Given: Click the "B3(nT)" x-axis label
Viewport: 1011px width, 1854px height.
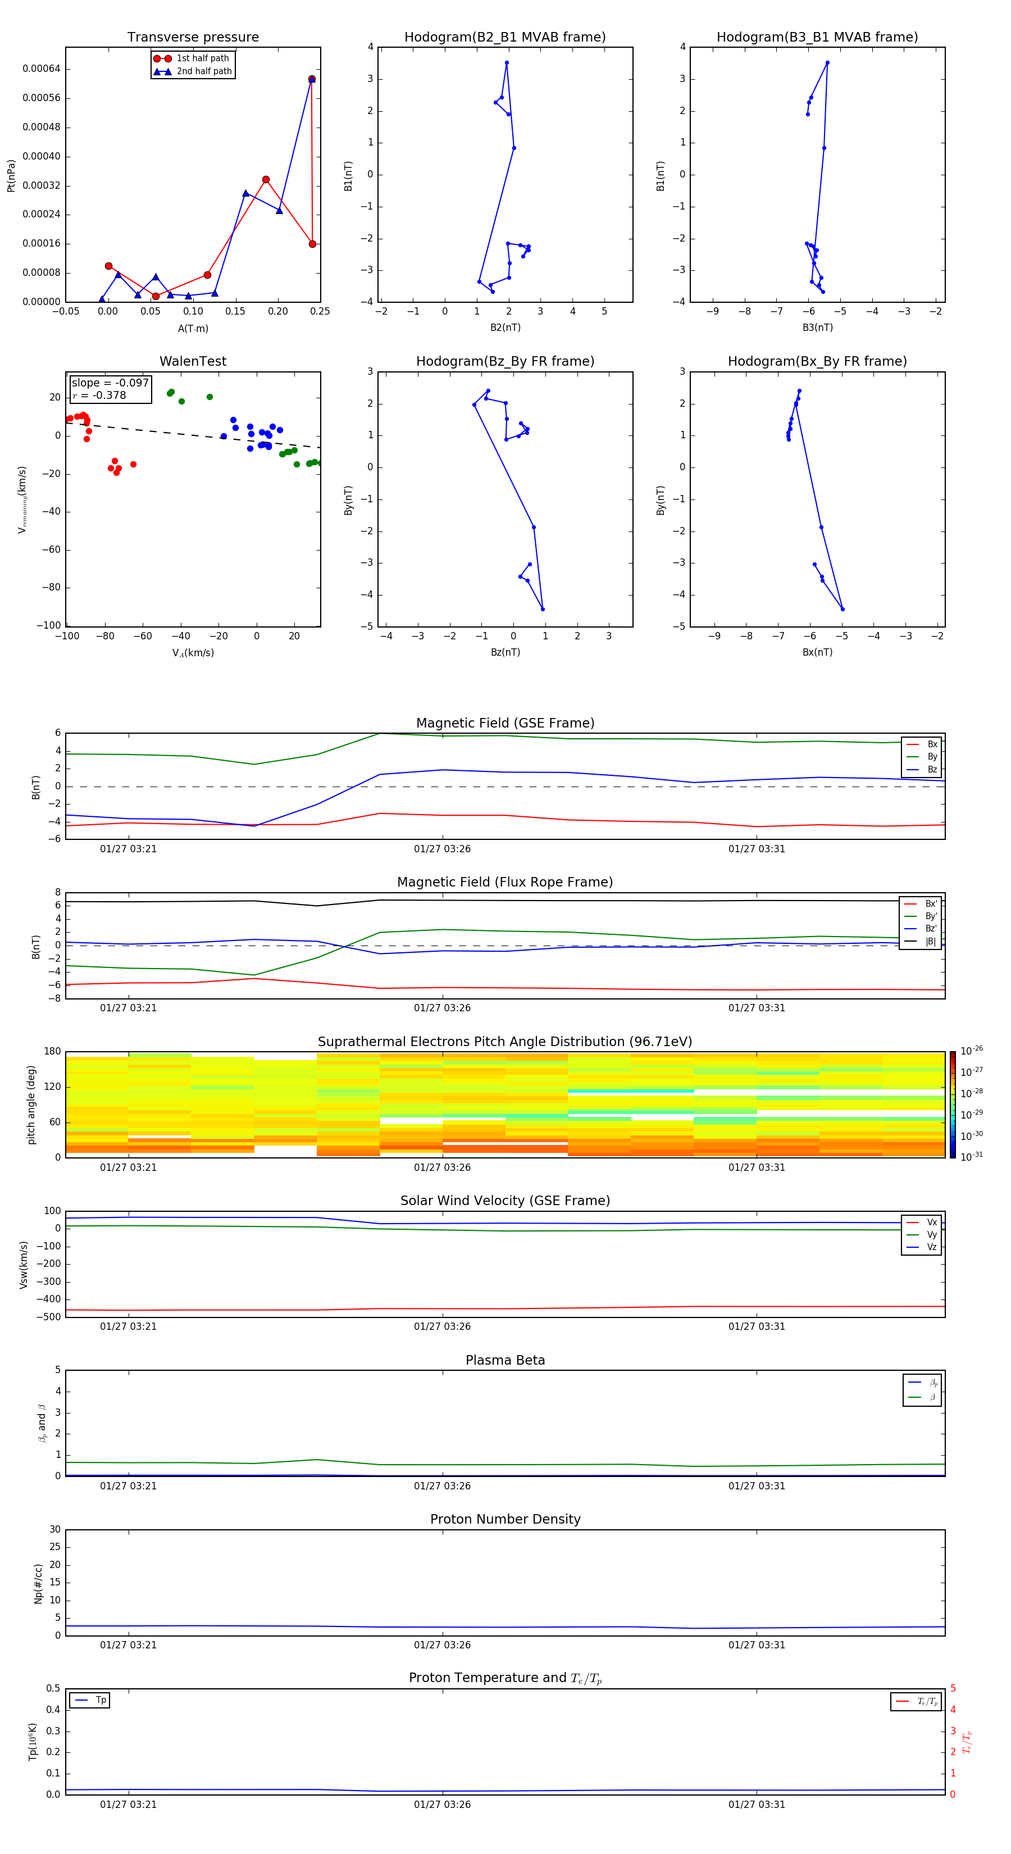Looking at the screenshot, I should tap(817, 328).
